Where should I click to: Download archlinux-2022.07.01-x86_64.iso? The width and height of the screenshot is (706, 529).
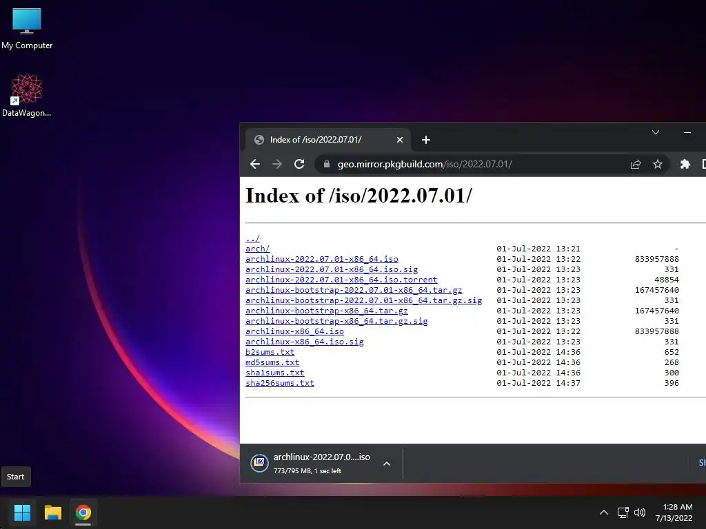(321, 259)
